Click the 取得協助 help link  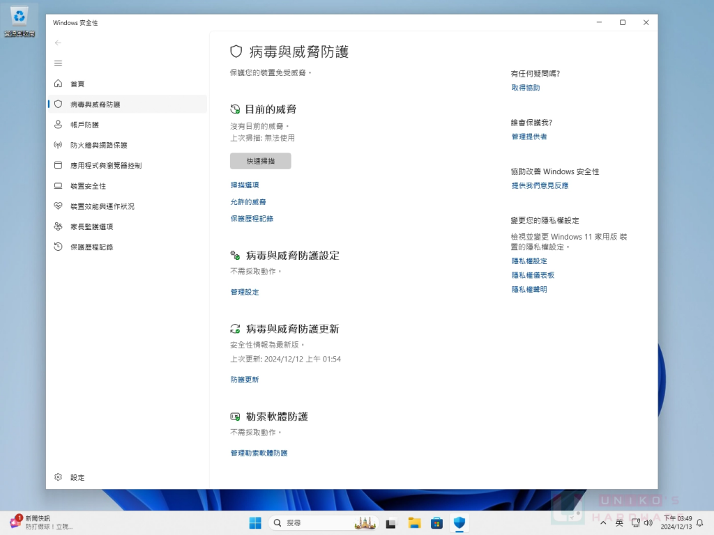(x=526, y=87)
